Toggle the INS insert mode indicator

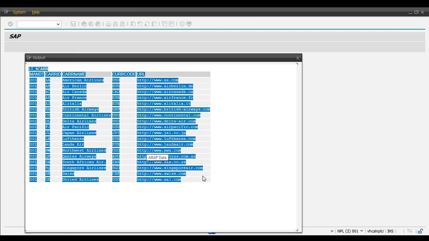(x=390, y=231)
